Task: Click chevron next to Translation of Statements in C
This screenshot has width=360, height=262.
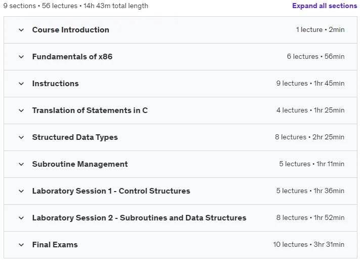Action: (x=21, y=110)
